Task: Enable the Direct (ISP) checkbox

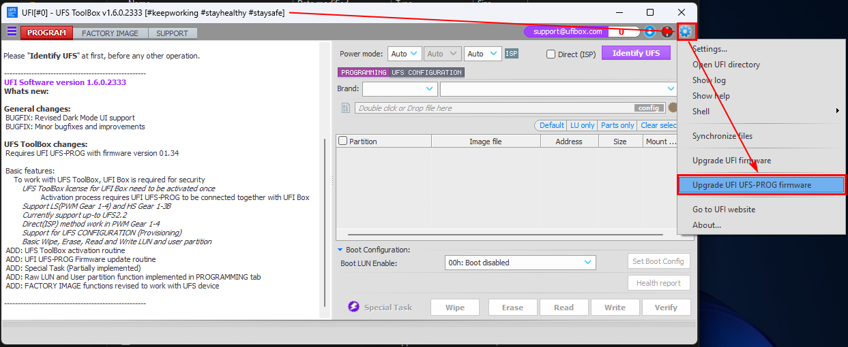Action: tap(551, 54)
